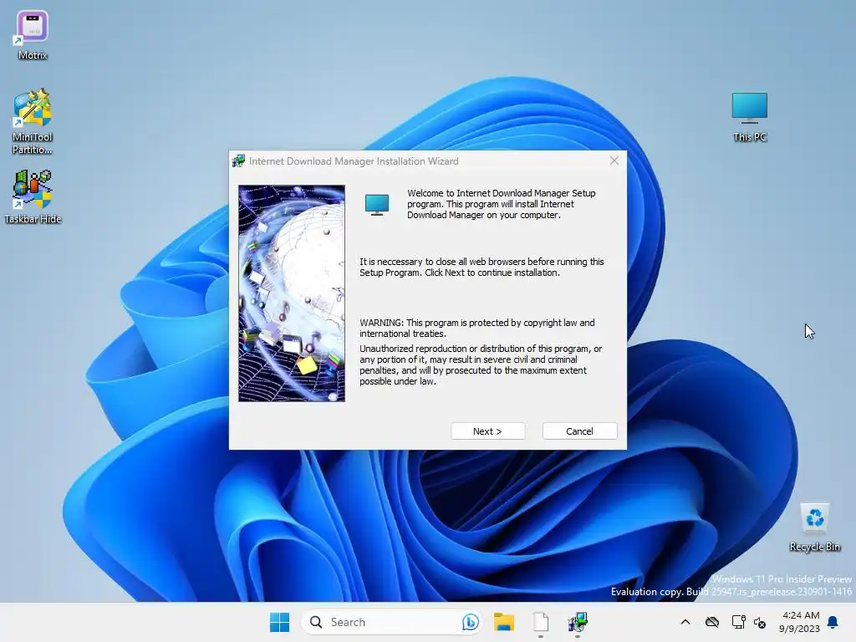
Task: Select the MiniTool Partition desktop icon
Action: coord(33,122)
